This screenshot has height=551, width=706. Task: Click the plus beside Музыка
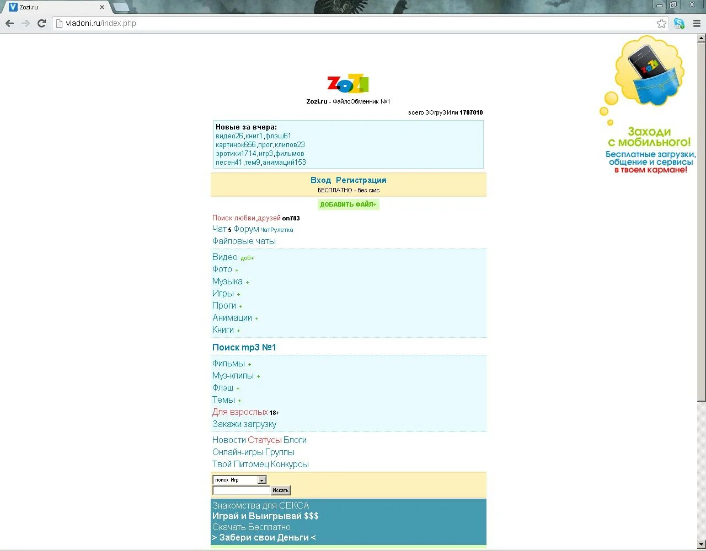(x=247, y=282)
